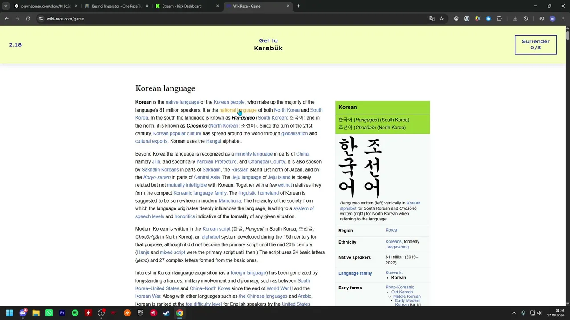Open the volume speaker tray icon
Viewport: 570px width, 320px height.
click(x=539, y=313)
